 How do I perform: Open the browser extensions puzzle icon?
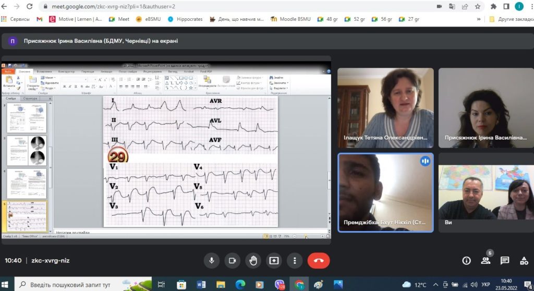tap(493, 6)
